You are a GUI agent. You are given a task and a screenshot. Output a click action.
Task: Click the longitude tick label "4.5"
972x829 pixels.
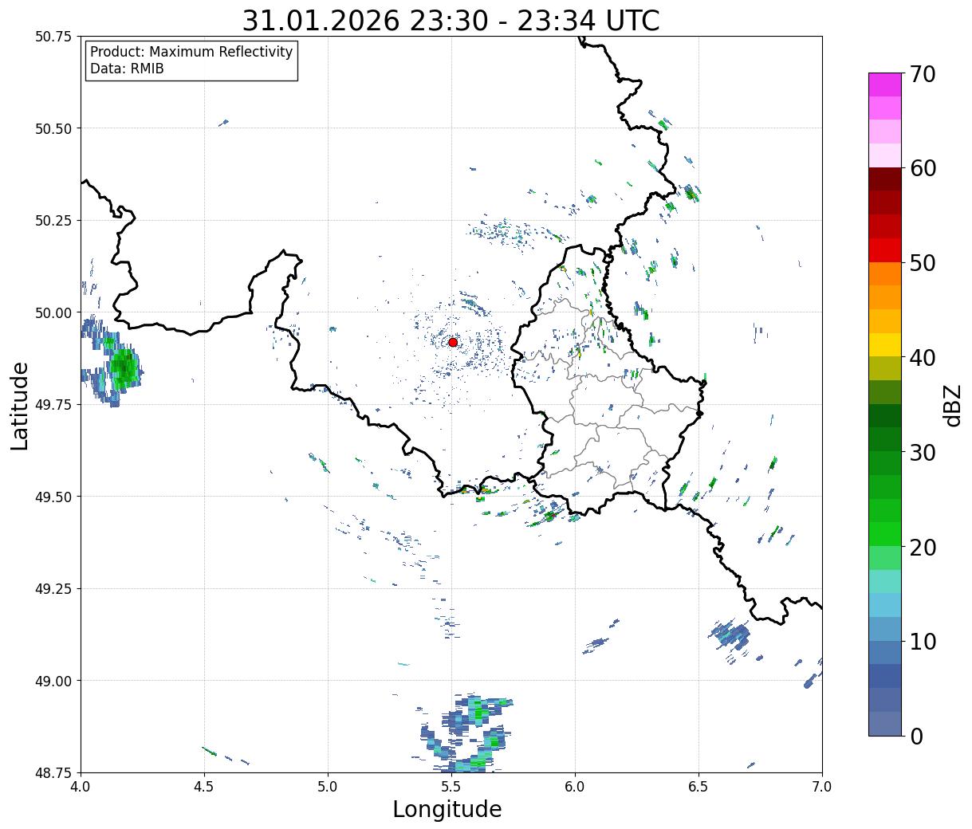tap(204, 787)
